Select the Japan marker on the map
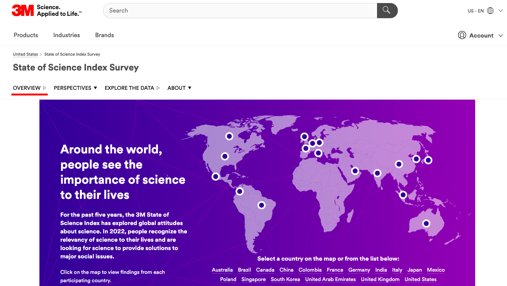The width and height of the screenshot is (507, 286). 428,160
